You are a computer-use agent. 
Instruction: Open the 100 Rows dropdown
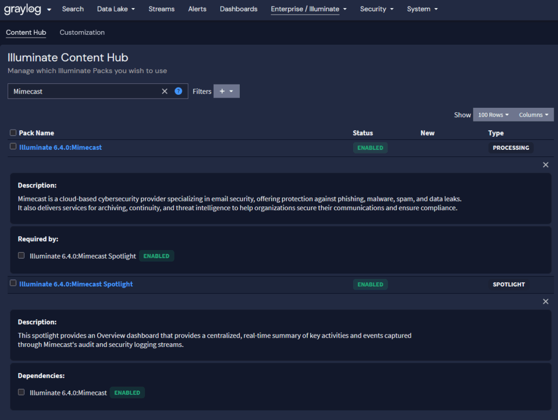pyautogui.click(x=493, y=114)
